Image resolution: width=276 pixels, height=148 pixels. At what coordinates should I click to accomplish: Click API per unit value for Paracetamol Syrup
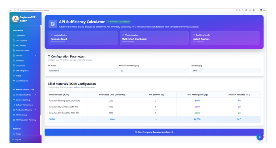156,107
